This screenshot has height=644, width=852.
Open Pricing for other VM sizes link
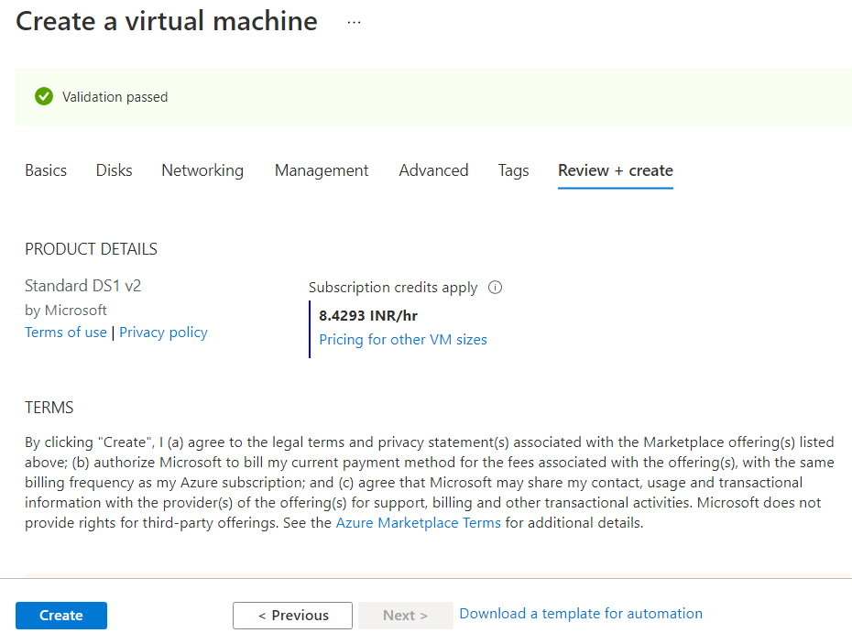coord(403,340)
